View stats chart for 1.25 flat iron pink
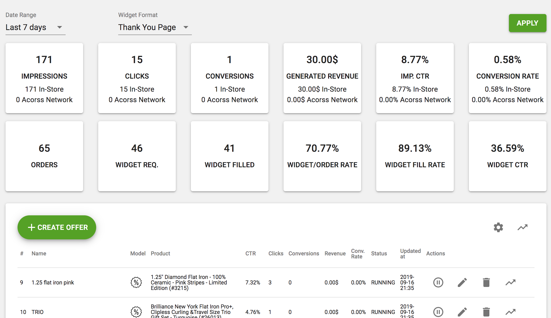Image resolution: width=551 pixels, height=318 pixels. 510,282
